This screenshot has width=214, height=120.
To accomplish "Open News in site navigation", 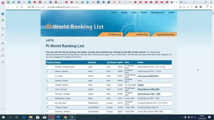I will (124, 13).
